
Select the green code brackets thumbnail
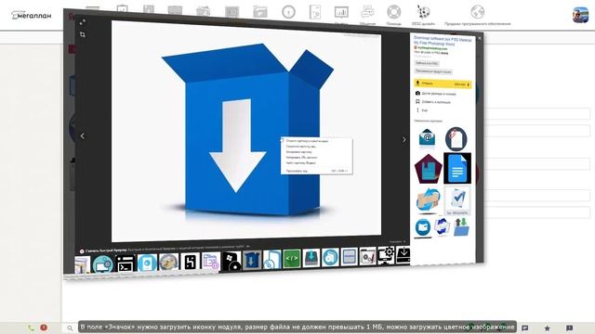click(292, 259)
